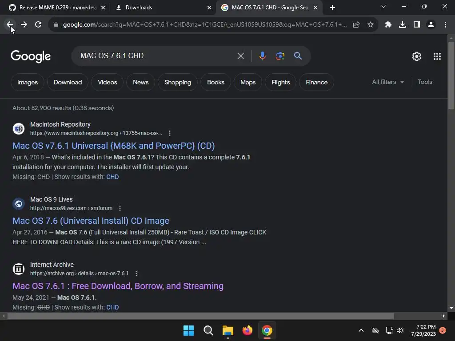Clear the search box with the X icon
Image resolution: width=455 pixels, height=341 pixels.
click(241, 56)
